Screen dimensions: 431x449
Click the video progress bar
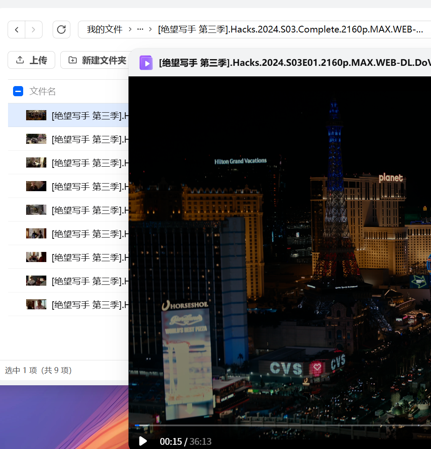[278, 425]
